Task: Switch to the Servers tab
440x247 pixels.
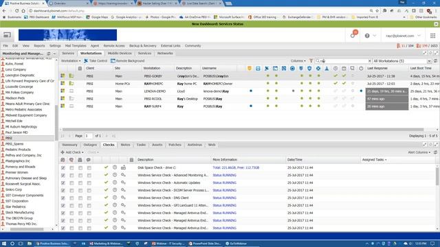Action: [68, 54]
